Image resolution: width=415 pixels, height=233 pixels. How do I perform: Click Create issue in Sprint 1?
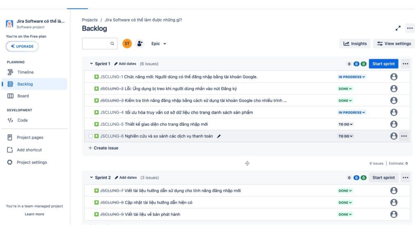coord(103,148)
